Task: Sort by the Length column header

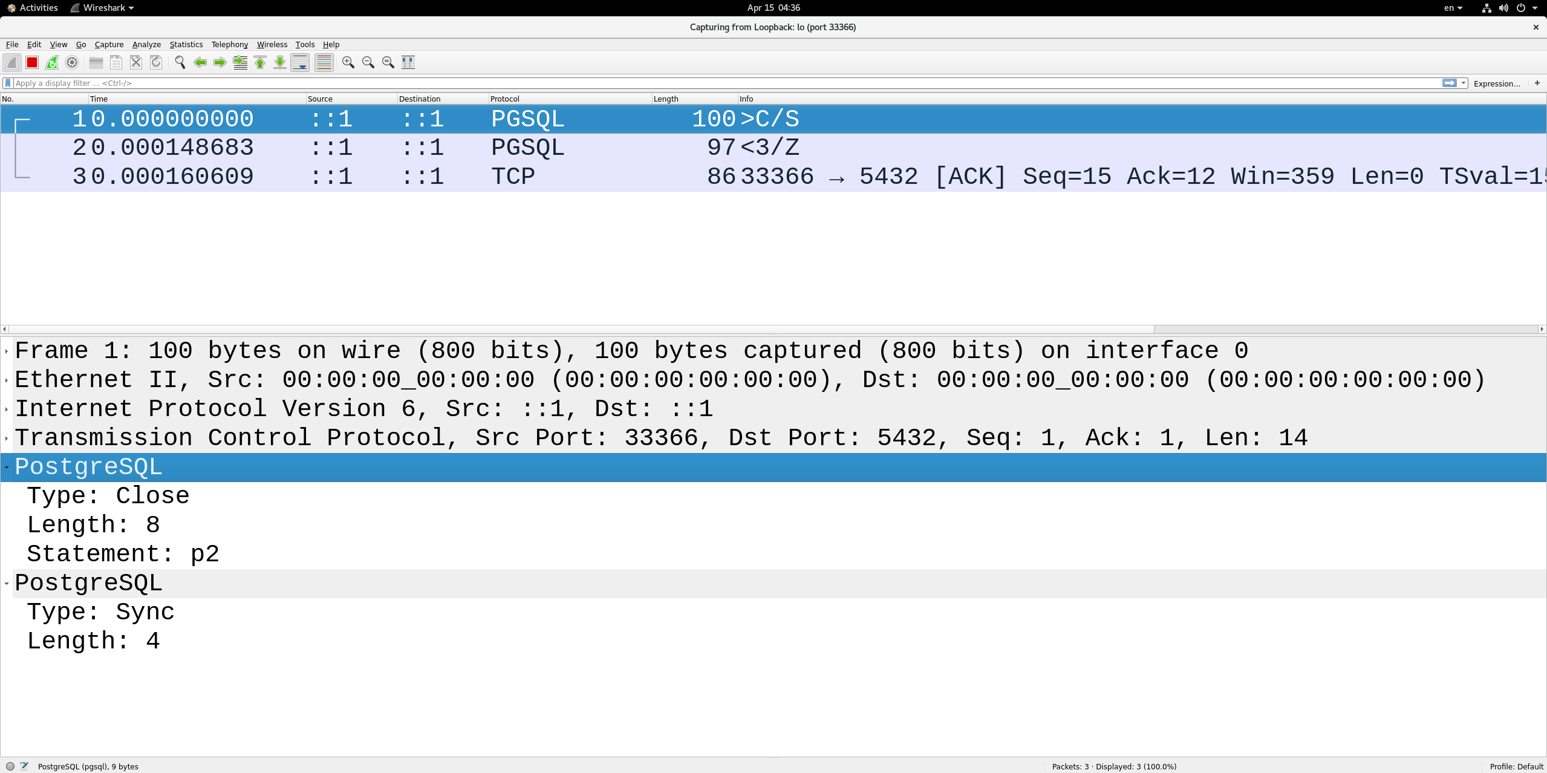Action: (694, 99)
